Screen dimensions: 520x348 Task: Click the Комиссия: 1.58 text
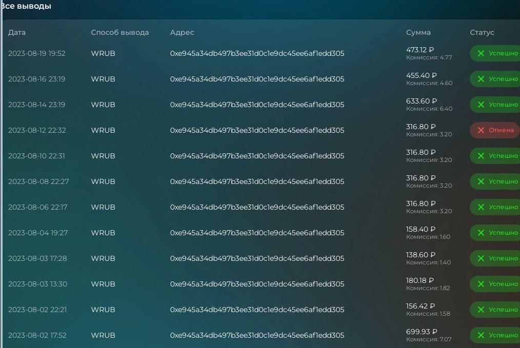[x=428, y=314]
